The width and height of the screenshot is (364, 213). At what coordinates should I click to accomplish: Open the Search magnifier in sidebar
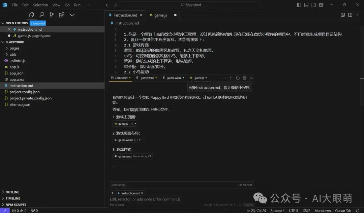42,15
